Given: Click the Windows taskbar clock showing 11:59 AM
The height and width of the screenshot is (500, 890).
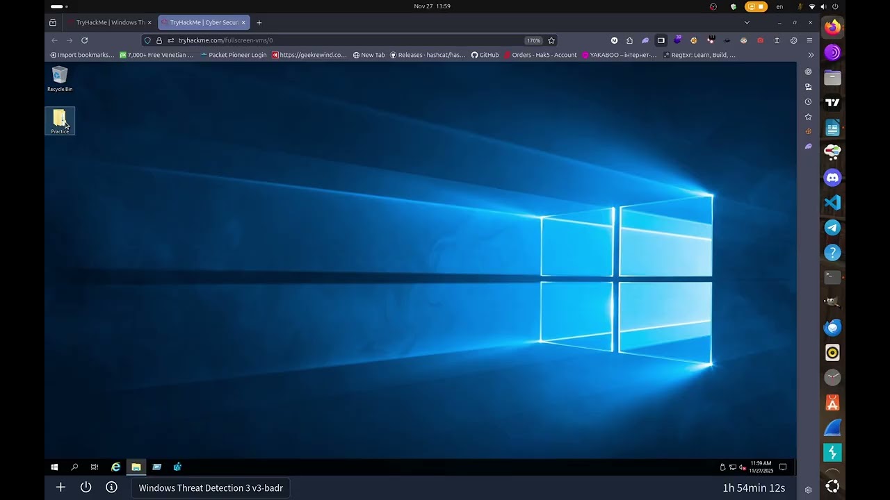Looking at the screenshot, I should [761, 467].
